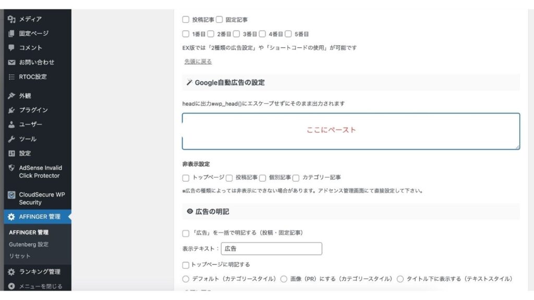The width and height of the screenshot is (534, 300).
Task: Toggle the トップページ hide-setting checkbox
Action: coord(186,178)
